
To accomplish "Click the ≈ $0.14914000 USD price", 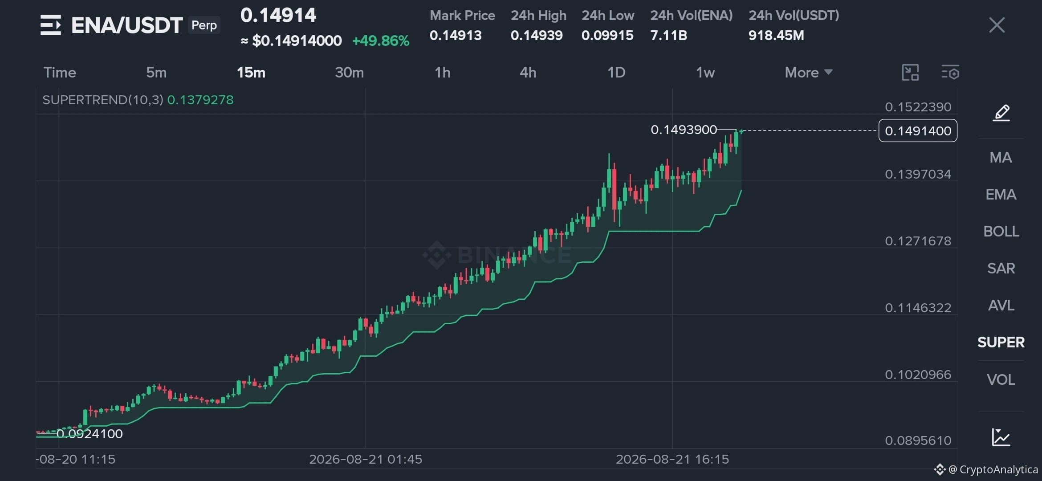I will point(291,41).
